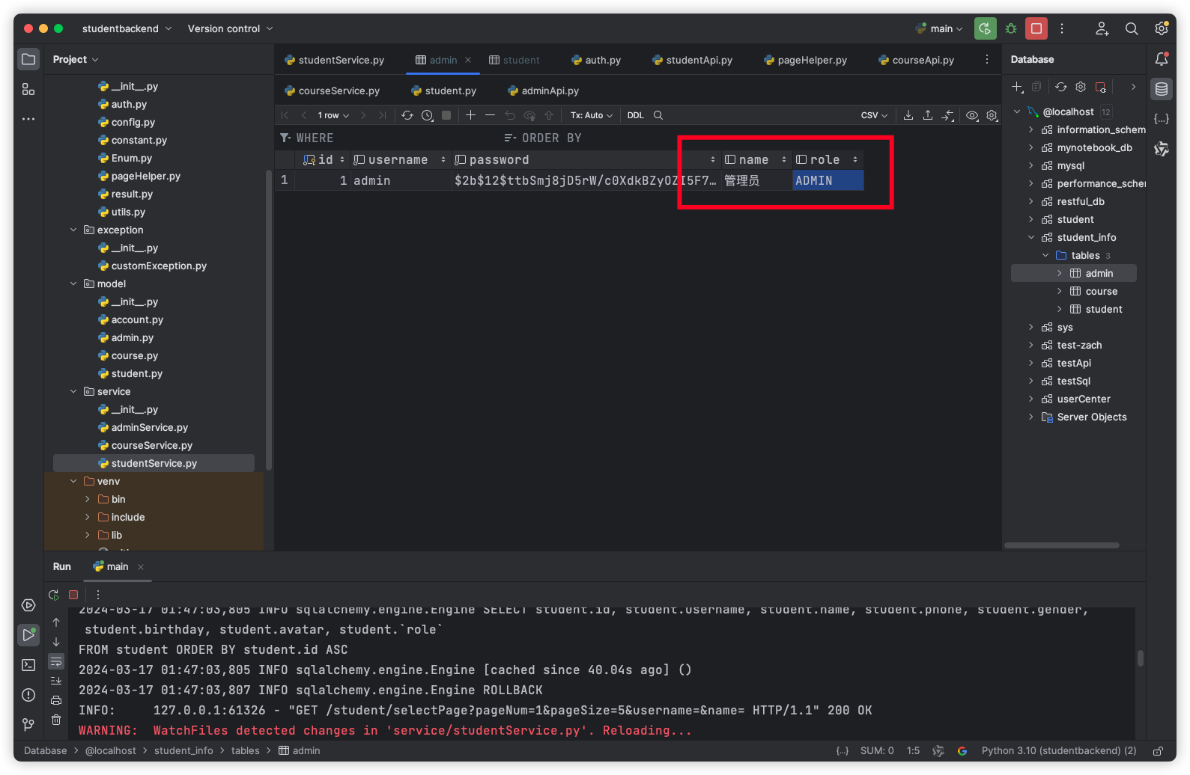
Task: Click the export data download icon
Action: (x=908, y=115)
